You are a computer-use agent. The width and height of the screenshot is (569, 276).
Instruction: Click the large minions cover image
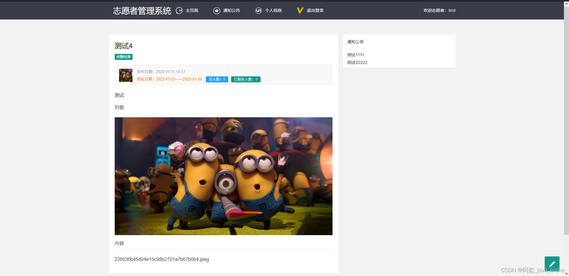pos(223,176)
